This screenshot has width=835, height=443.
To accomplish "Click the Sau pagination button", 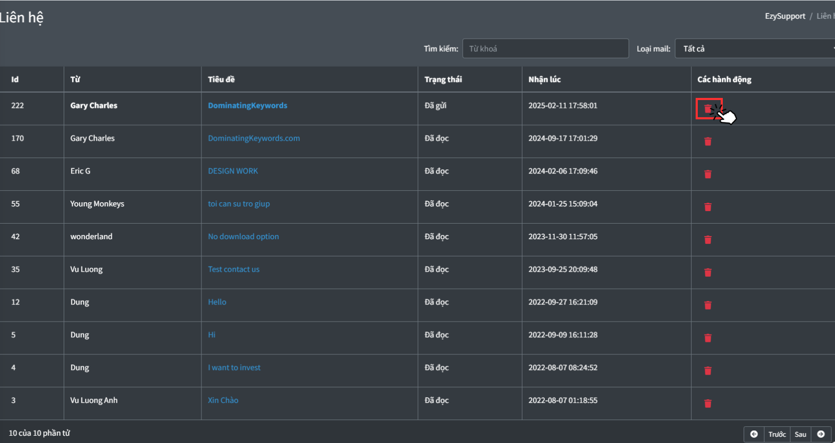I will (x=800, y=434).
